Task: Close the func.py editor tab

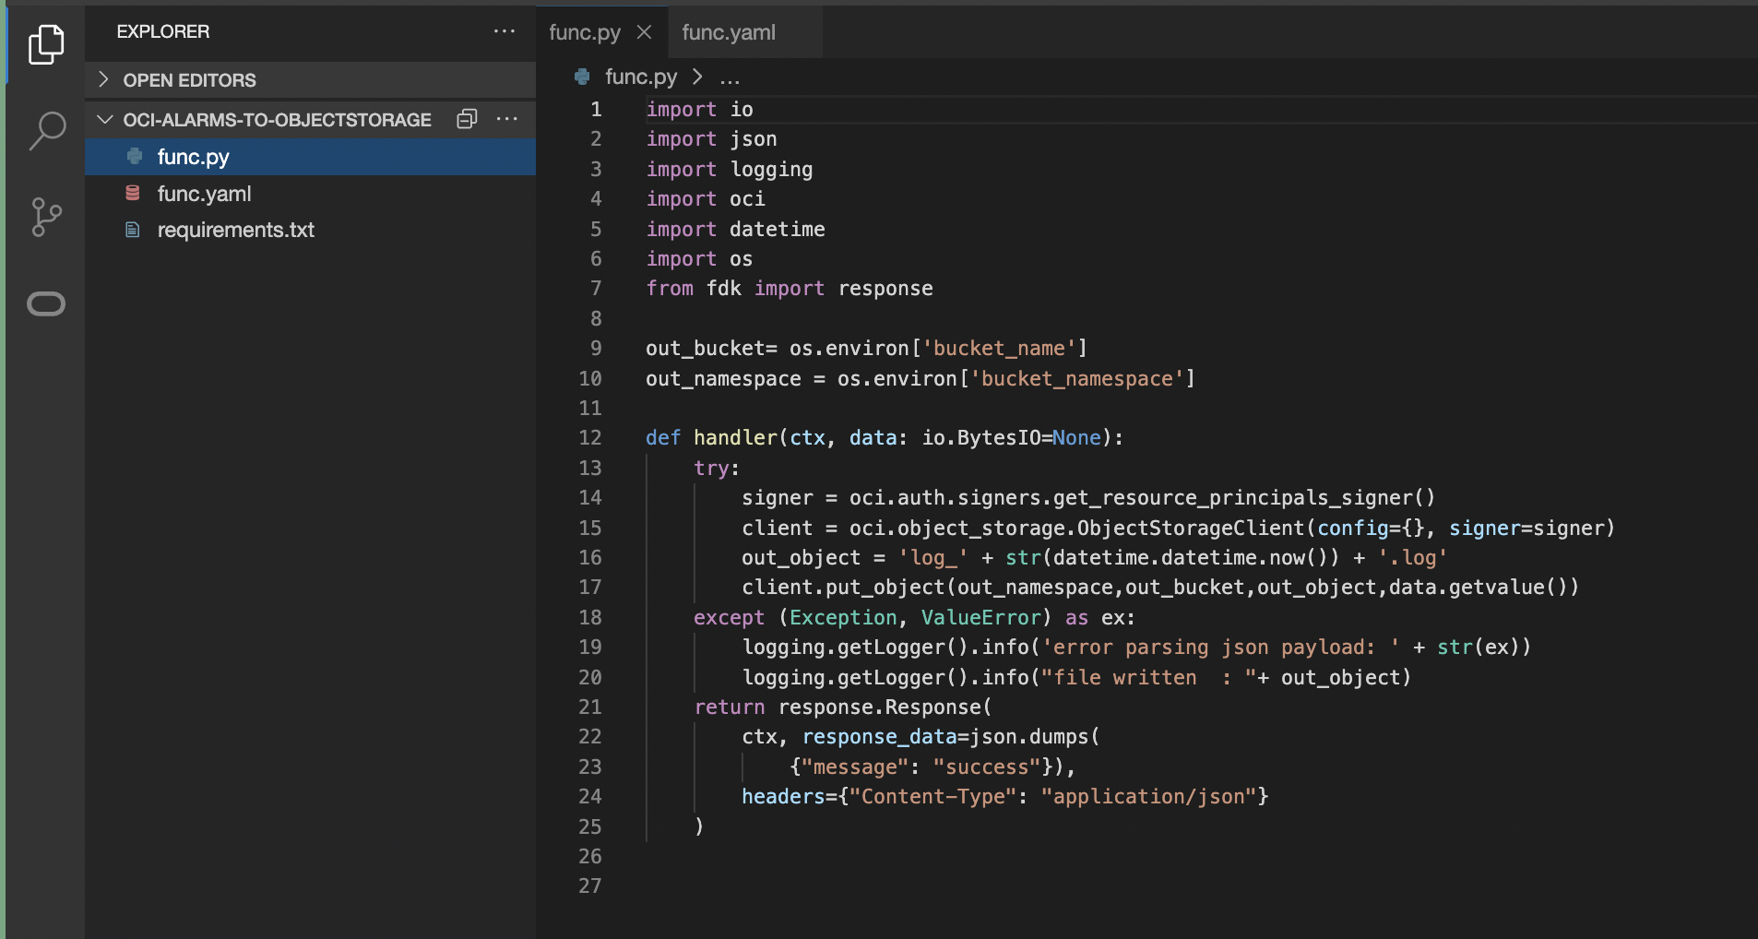Action: click(x=644, y=32)
